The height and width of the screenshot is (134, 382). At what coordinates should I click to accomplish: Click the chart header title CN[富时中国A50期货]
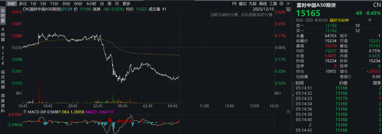pos(42,9)
